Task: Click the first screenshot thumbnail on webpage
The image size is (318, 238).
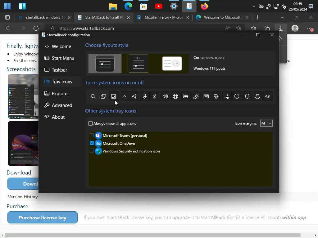Action: [x=23, y=96]
